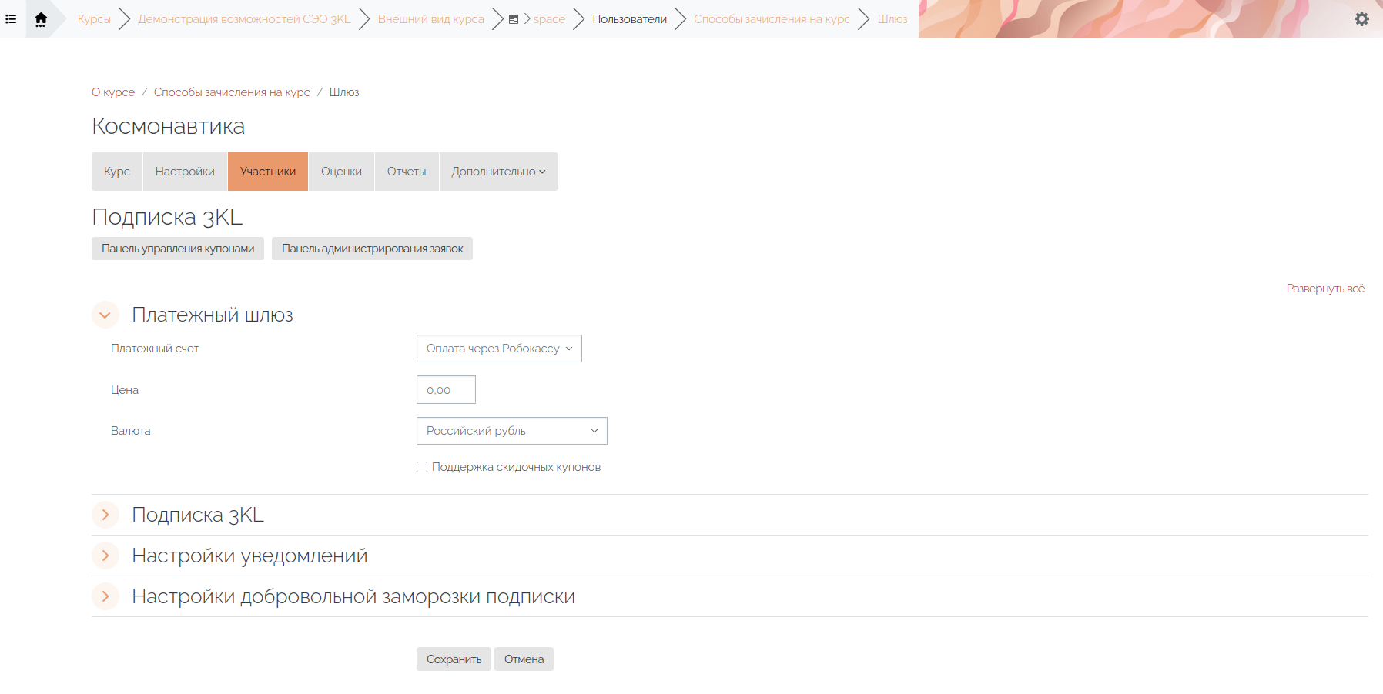Click the Сохранить button
1383x694 pixels.
[x=454, y=659]
